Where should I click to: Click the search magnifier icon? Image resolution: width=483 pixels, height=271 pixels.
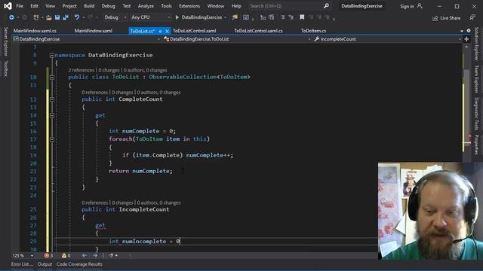pos(326,6)
